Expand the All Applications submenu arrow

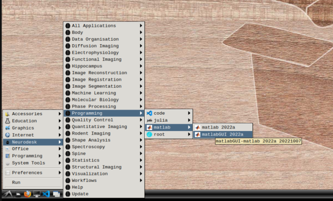point(141,26)
